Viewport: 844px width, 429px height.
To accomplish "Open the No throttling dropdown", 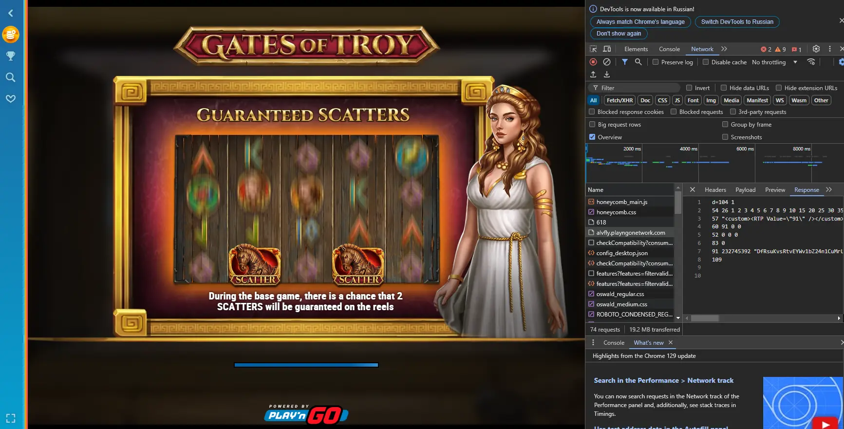I will point(774,62).
